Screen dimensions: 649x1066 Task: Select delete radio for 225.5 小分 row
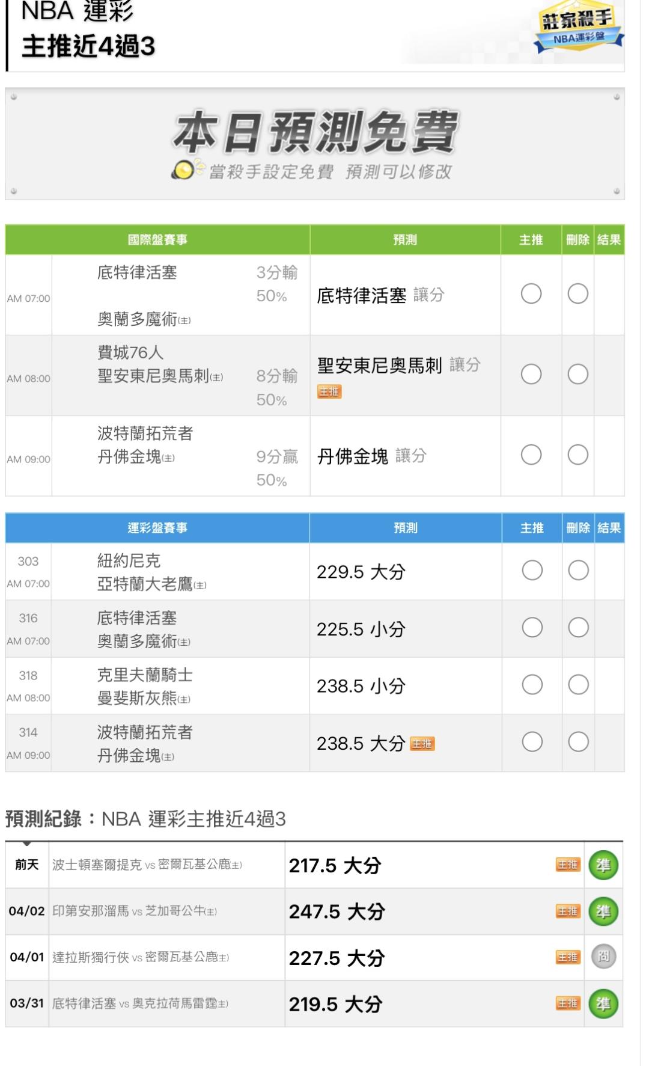click(x=578, y=628)
